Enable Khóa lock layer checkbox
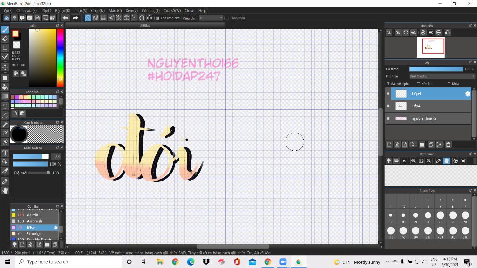The height and width of the screenshot is (268, 477). [449, 84]
